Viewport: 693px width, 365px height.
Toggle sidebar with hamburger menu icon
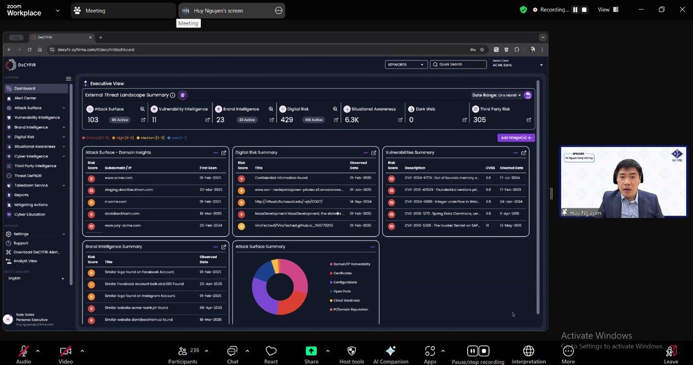click(x=68, y=78)
